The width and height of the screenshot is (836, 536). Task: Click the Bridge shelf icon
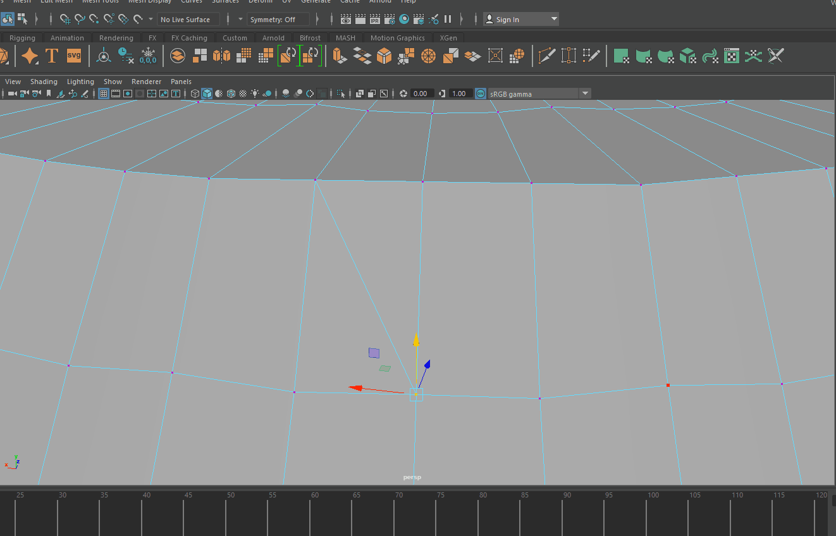362,56
